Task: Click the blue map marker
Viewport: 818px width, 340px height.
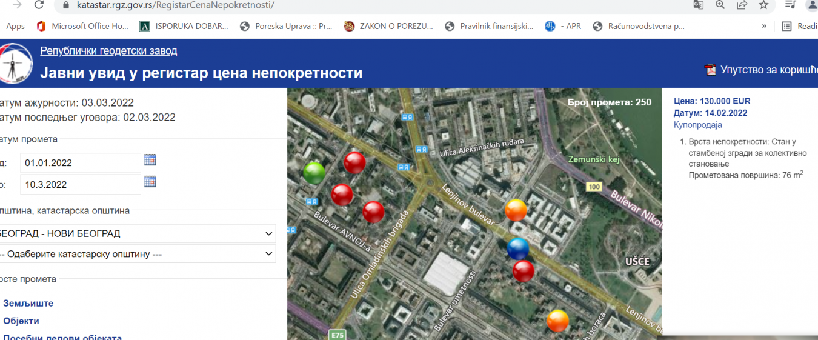Action: pyautogui.click(x=517, y=248)
